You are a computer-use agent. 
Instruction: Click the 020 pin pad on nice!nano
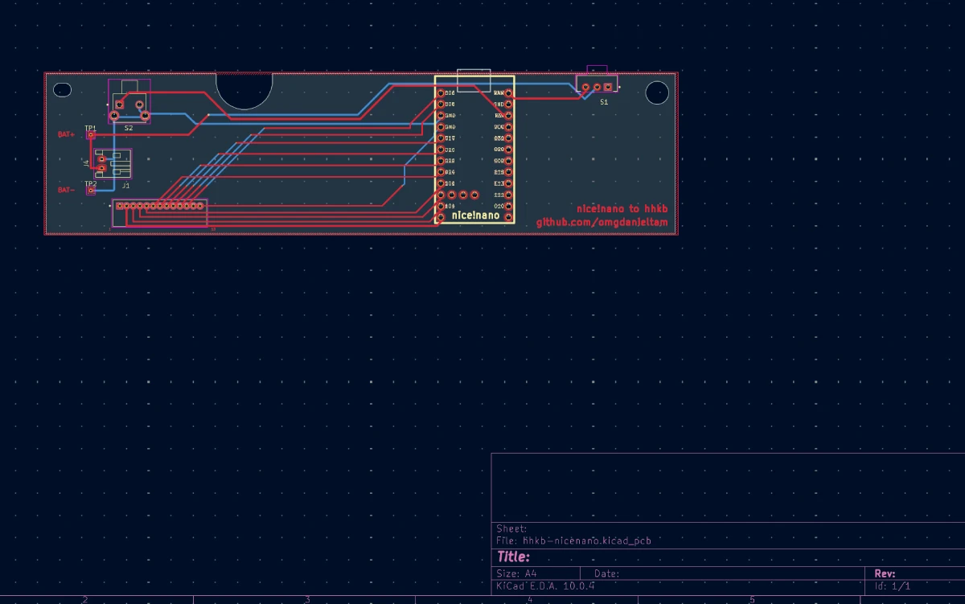point(441,150)
